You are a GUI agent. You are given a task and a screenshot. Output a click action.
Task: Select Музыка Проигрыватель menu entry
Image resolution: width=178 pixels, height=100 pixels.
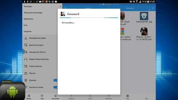[x=39, y=59]
